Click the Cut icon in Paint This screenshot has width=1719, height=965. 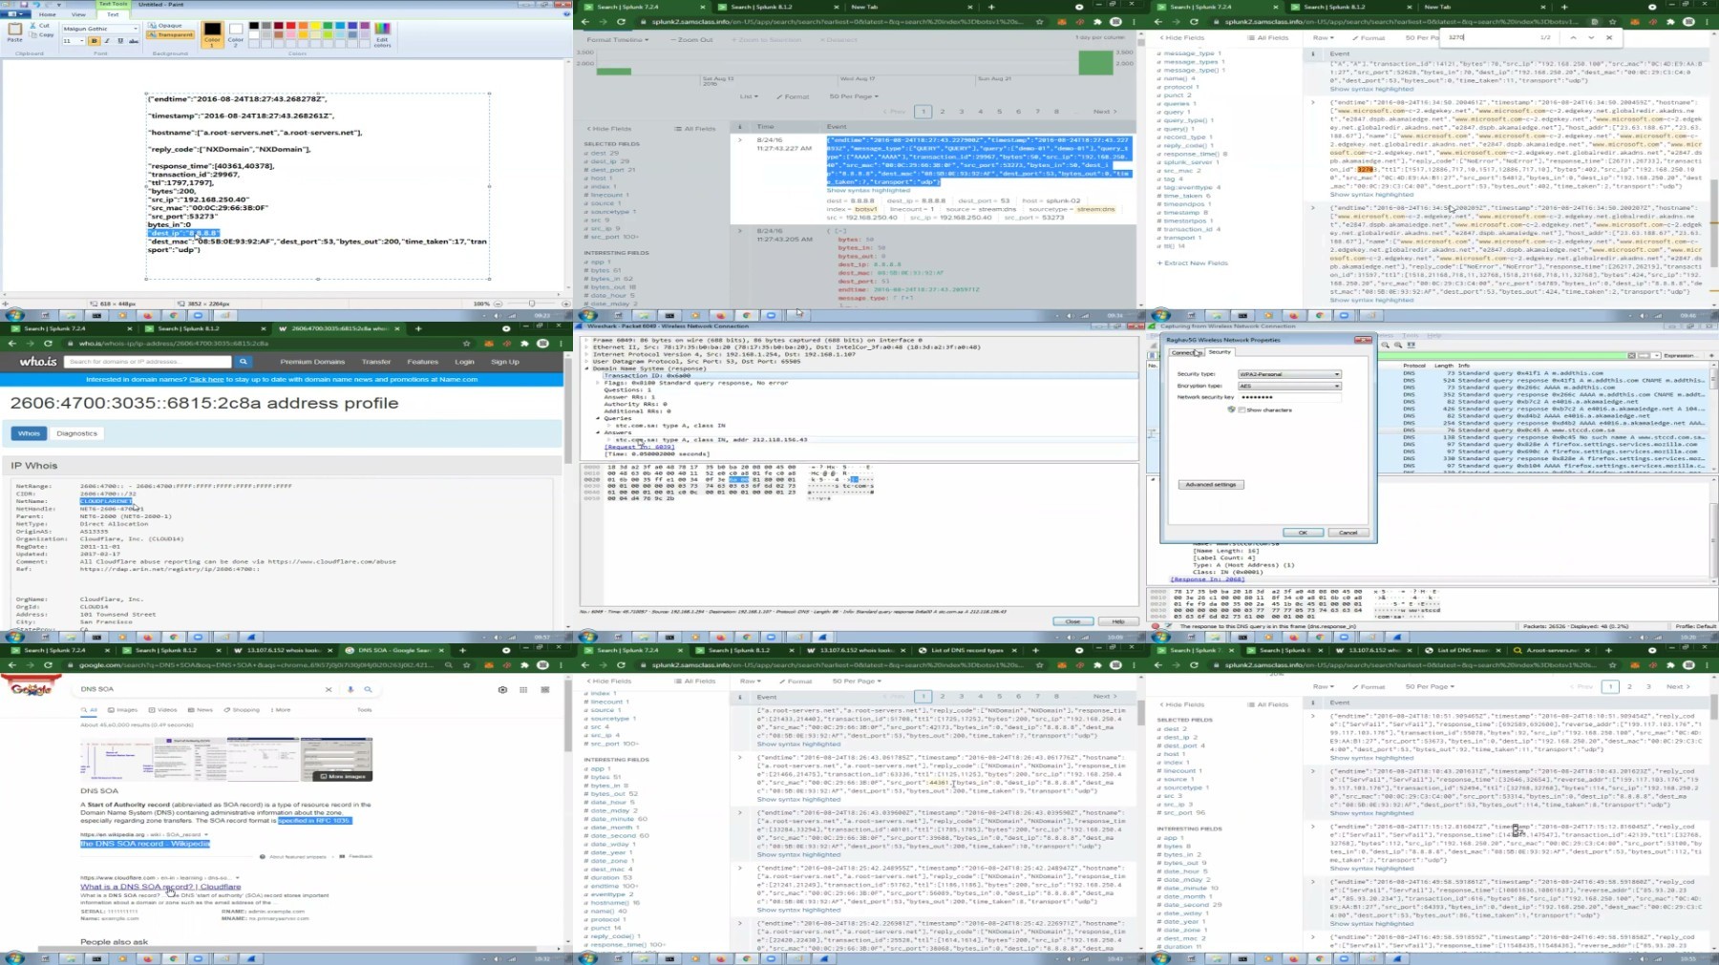click(x=40, y=26)
